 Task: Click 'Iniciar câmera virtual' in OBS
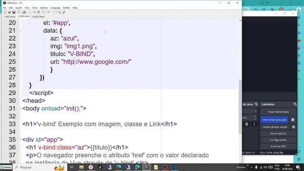(275, 127)
